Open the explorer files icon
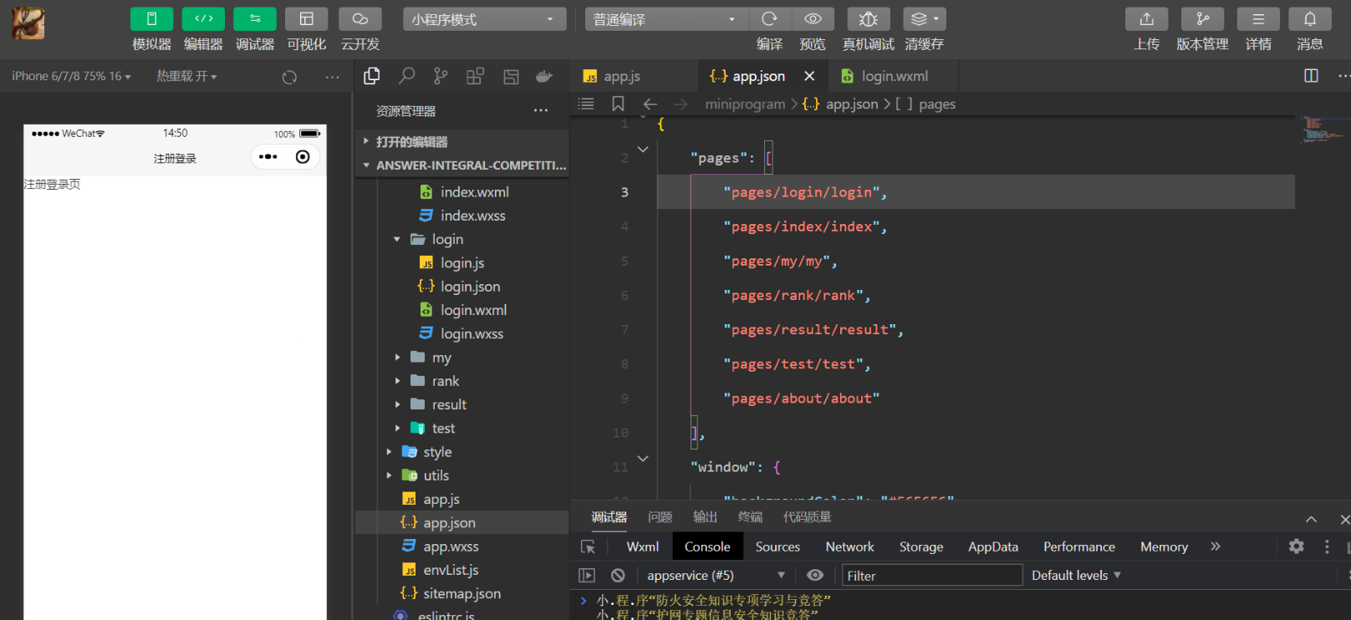The image size is (1351, 620). [x=372, y=76]
